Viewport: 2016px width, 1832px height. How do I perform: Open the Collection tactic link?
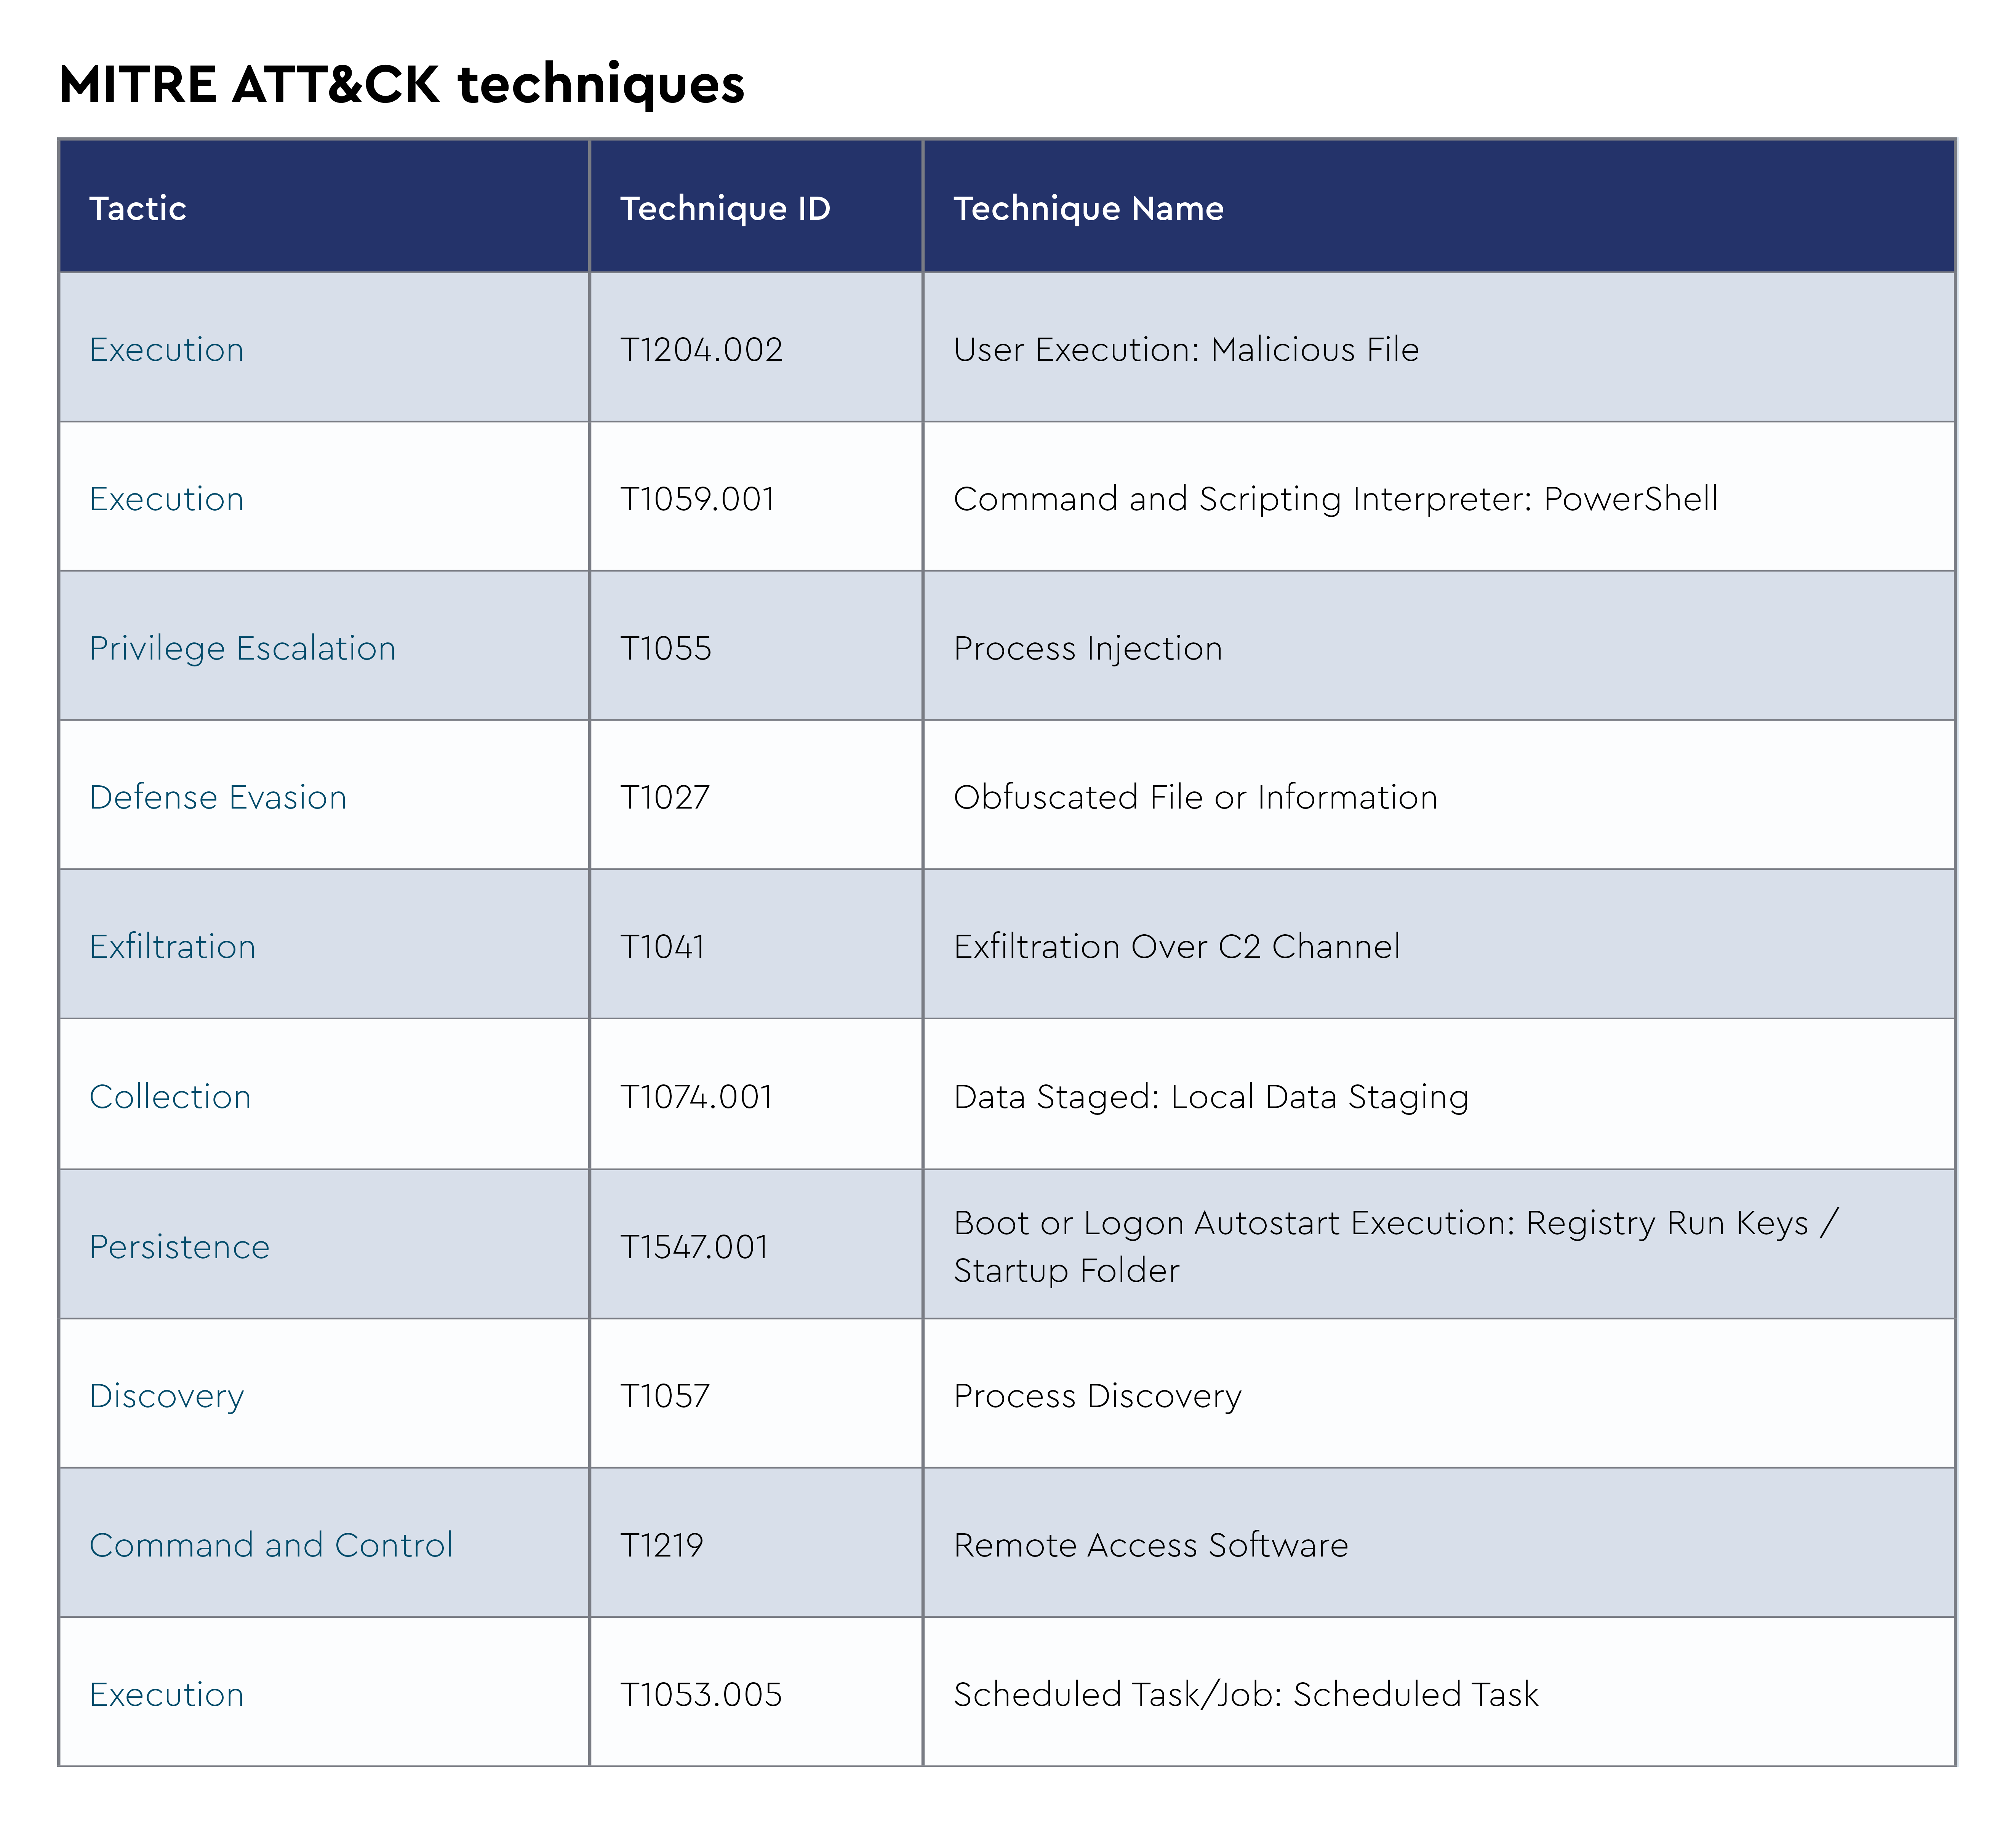(170, 1096)
